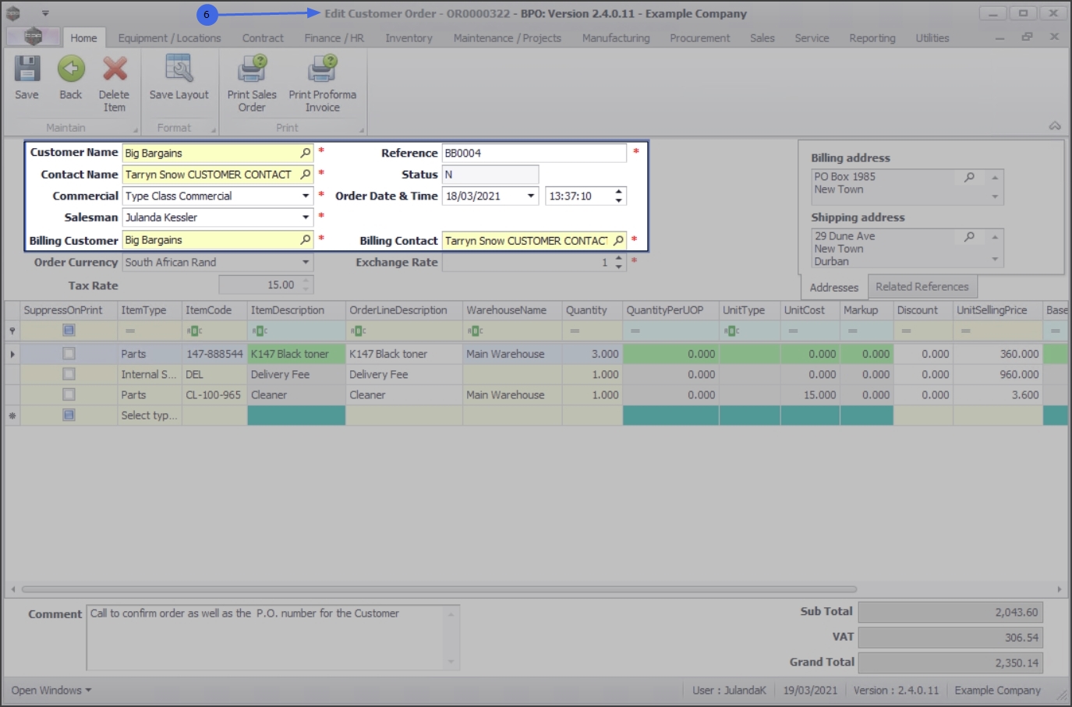The height and width of the screenshot is (707, 1072).
Task: Open Billing Contact lookup magnifier
Action: tap(618, 241)
